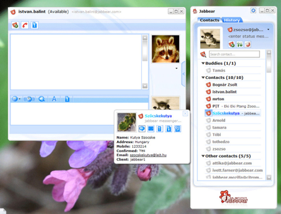Select highlighted contact Szöcskekutya in list

233,113
